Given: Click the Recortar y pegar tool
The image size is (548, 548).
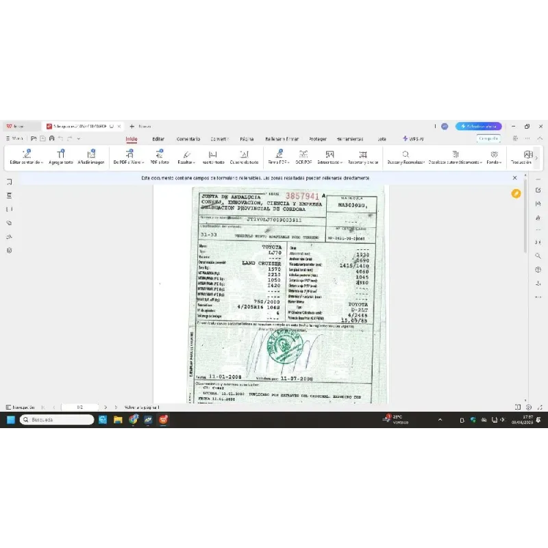Looking at the screenshot, I should (x=362, y=158).
